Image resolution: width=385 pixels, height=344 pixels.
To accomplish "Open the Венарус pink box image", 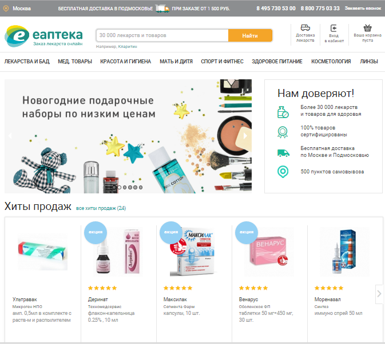I will [x=269, y=252].
